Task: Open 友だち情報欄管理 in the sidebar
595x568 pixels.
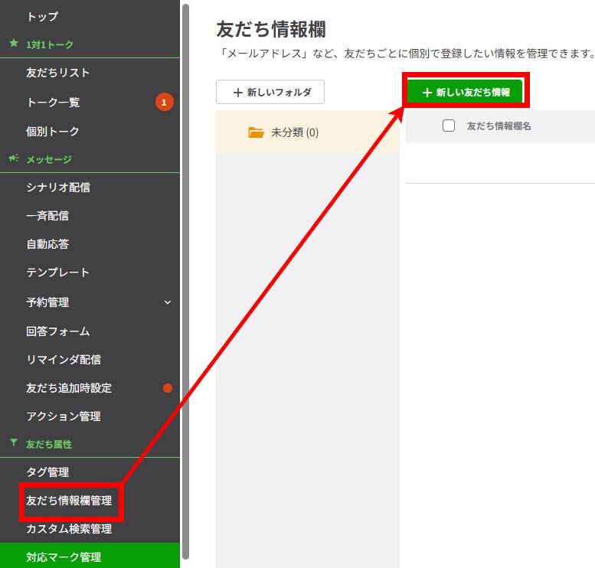Action: click(69, 501)
